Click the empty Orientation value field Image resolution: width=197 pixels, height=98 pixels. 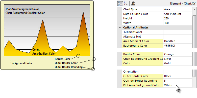[178, 72]
